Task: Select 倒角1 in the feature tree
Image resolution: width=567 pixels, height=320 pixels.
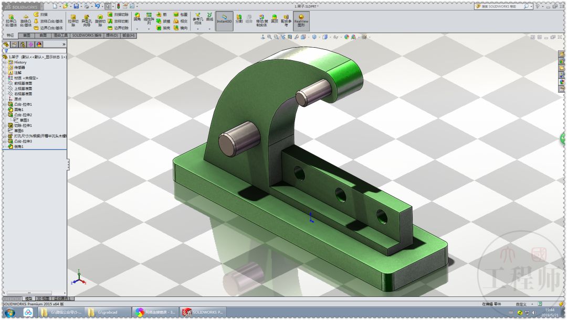Action: (x=18, y=147)
